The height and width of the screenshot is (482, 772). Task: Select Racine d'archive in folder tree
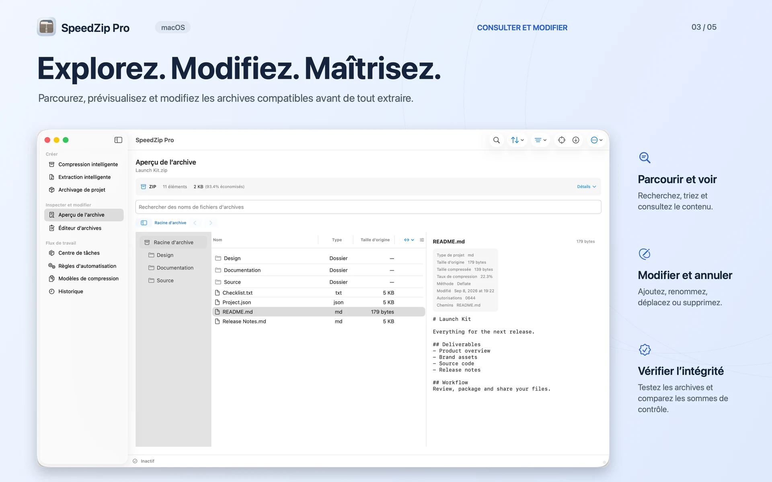[173, 243]
